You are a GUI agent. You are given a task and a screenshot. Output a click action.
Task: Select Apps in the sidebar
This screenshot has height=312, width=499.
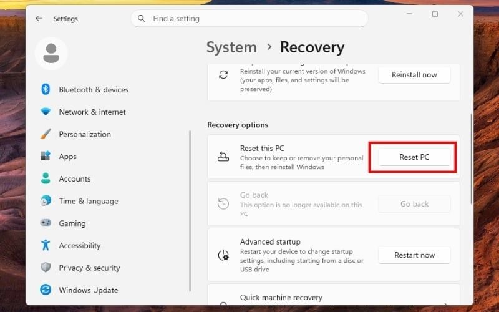pos(67,157)
